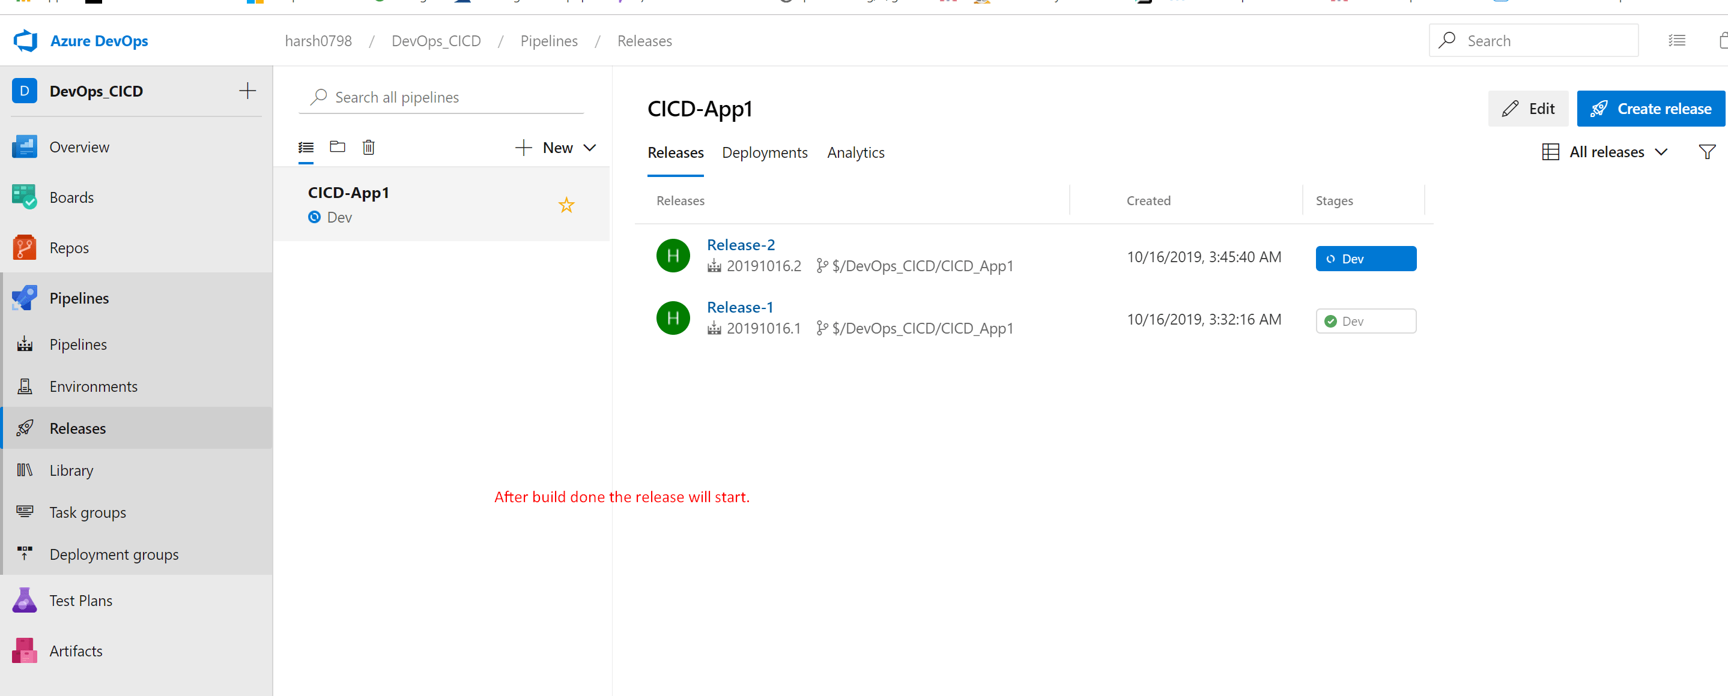1728x696 pixels.
Task: Switch to the Analytics tab
Action: 855,153
